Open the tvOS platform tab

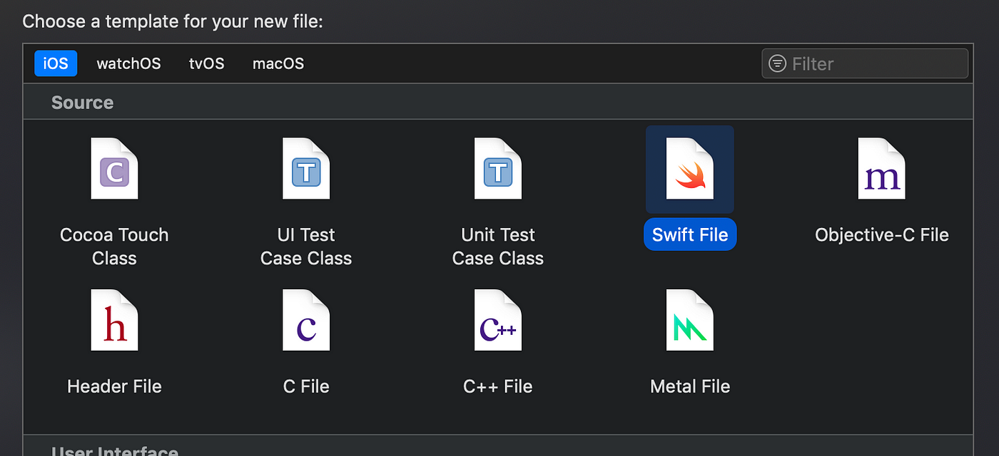click(x=207, y=63)
